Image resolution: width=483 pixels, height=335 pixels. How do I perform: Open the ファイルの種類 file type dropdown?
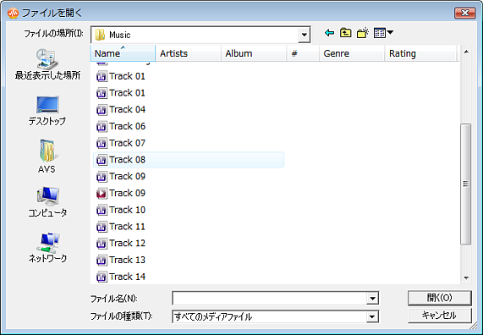[x=372, y=316]
